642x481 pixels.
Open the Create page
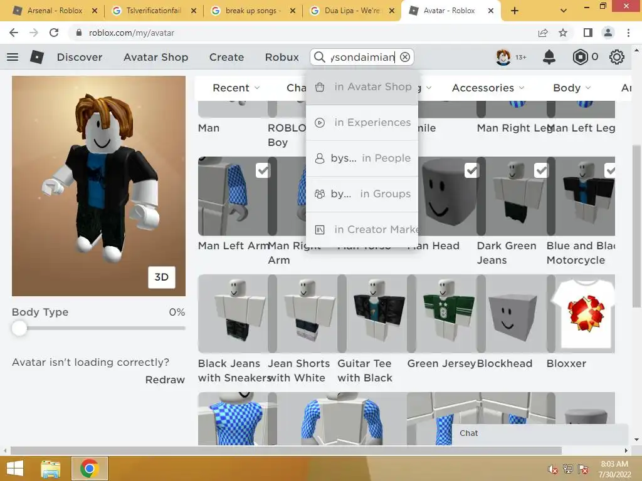pos(226,57)
